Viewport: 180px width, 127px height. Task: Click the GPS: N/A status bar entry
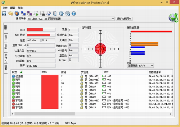[70, 123]
